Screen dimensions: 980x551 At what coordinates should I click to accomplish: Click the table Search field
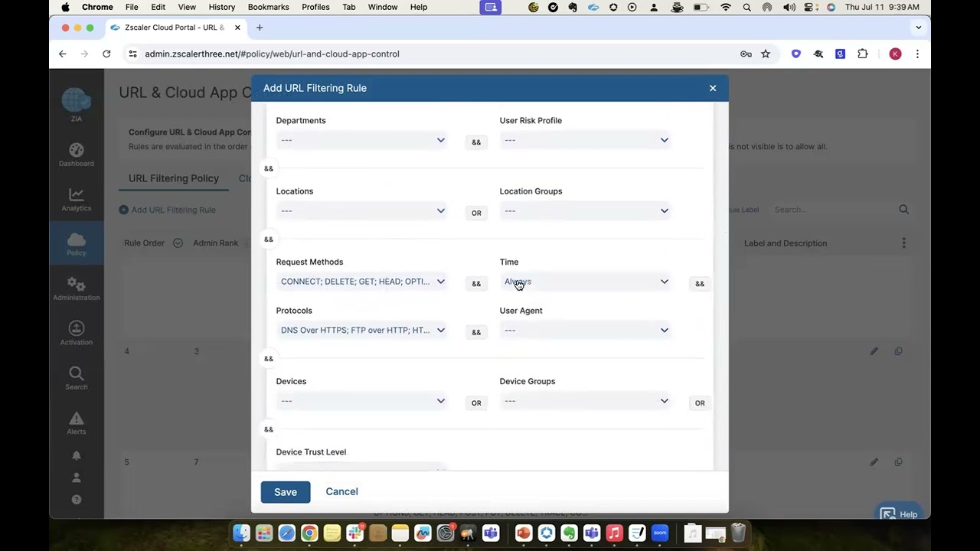833,210
